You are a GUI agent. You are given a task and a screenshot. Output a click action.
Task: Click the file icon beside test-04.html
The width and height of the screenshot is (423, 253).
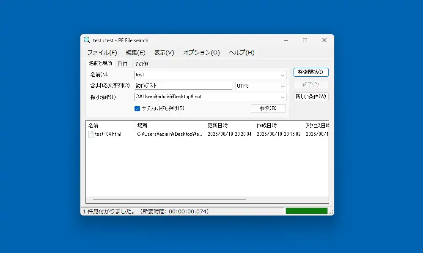point(90,134)
